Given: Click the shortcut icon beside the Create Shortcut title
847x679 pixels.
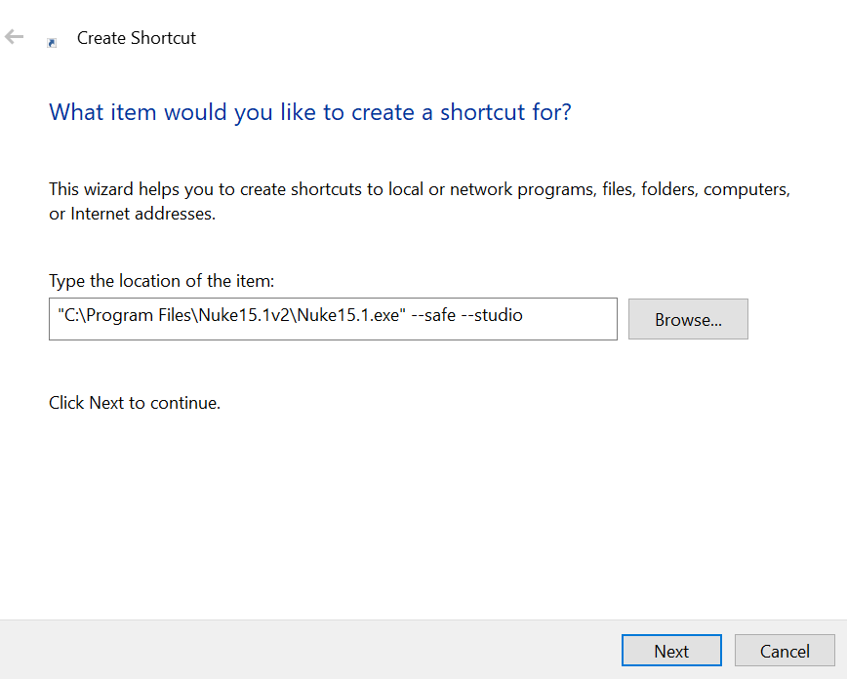Looking at the screenshot, I should 52,43.
